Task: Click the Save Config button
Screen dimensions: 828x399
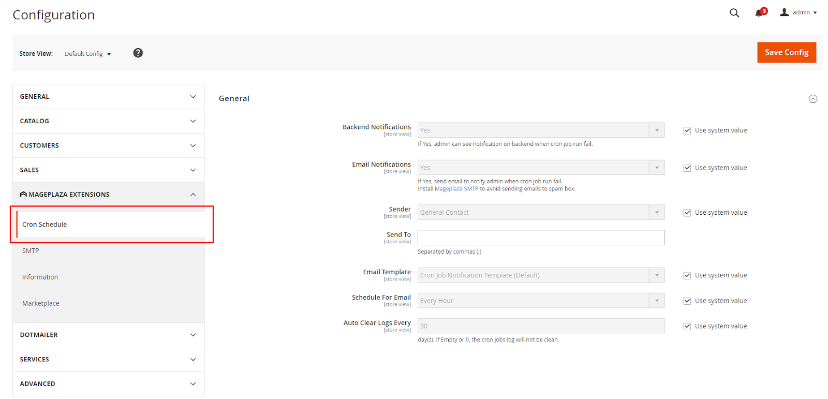Action: point(786,52)
